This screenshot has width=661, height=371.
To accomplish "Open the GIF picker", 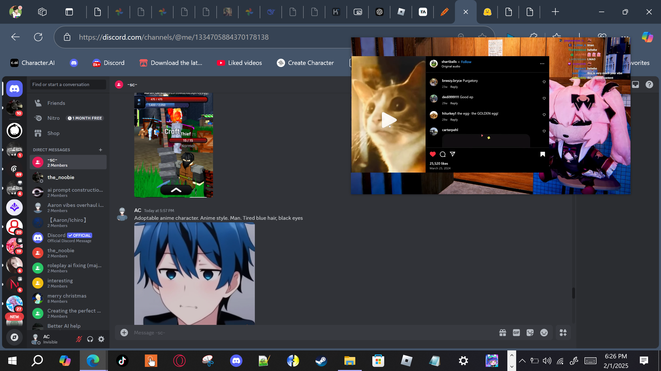I will [516, 333].
